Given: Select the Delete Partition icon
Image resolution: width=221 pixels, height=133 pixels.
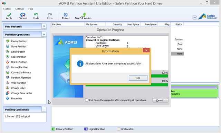Looking at the screenshot, I should (x=8, y=62).
